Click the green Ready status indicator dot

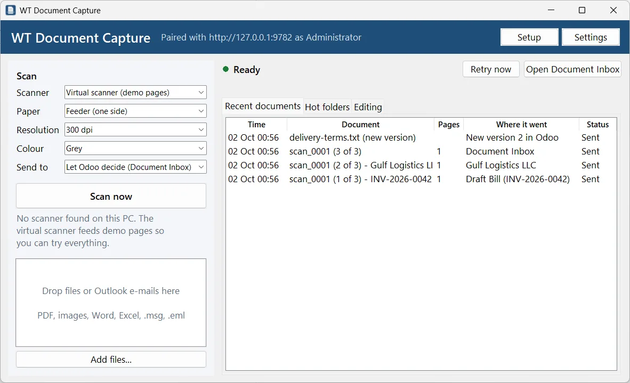point(226,69)
